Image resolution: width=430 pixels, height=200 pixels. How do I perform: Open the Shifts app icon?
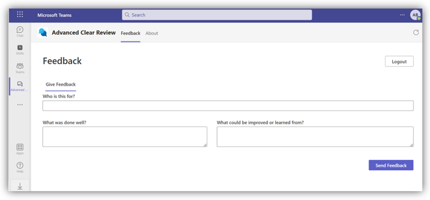click(20, 49)
